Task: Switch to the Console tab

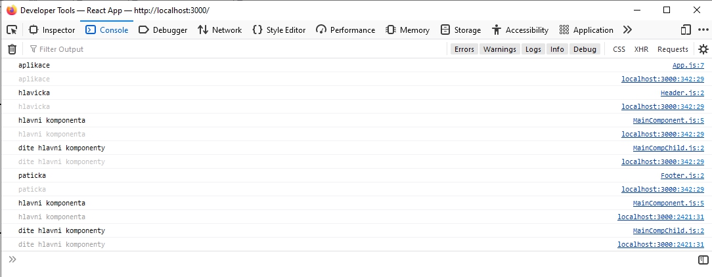Action: tap(107, 30)
